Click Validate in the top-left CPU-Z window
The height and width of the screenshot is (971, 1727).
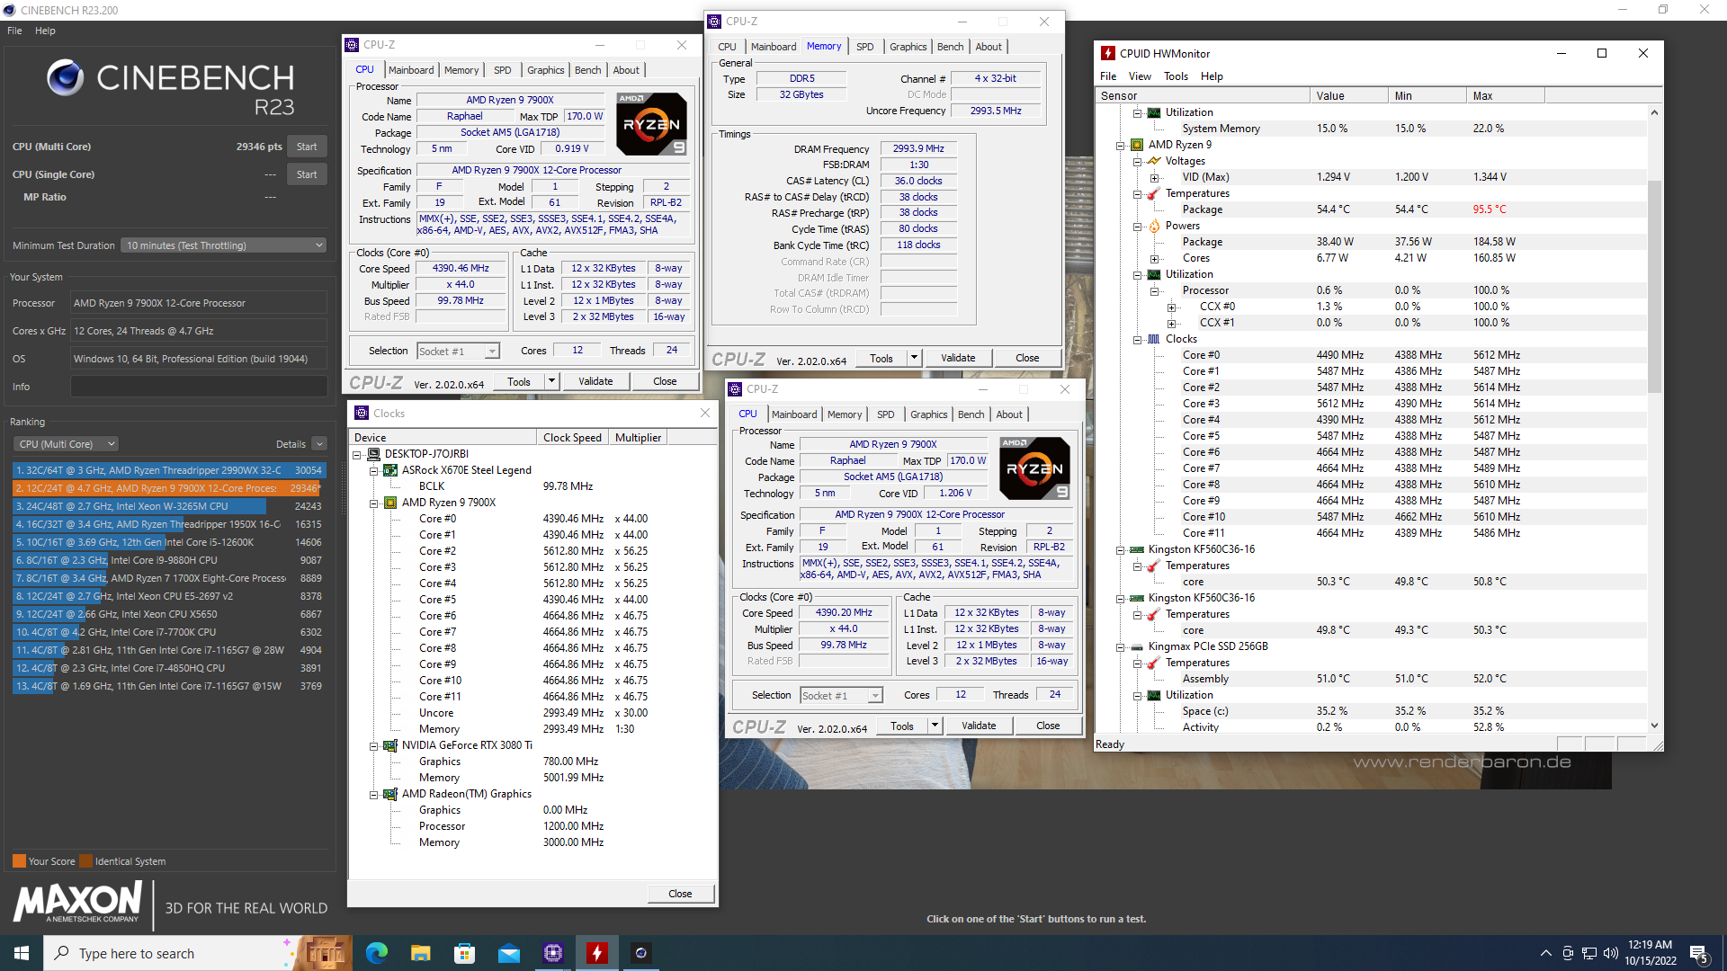tap(595, 381)
